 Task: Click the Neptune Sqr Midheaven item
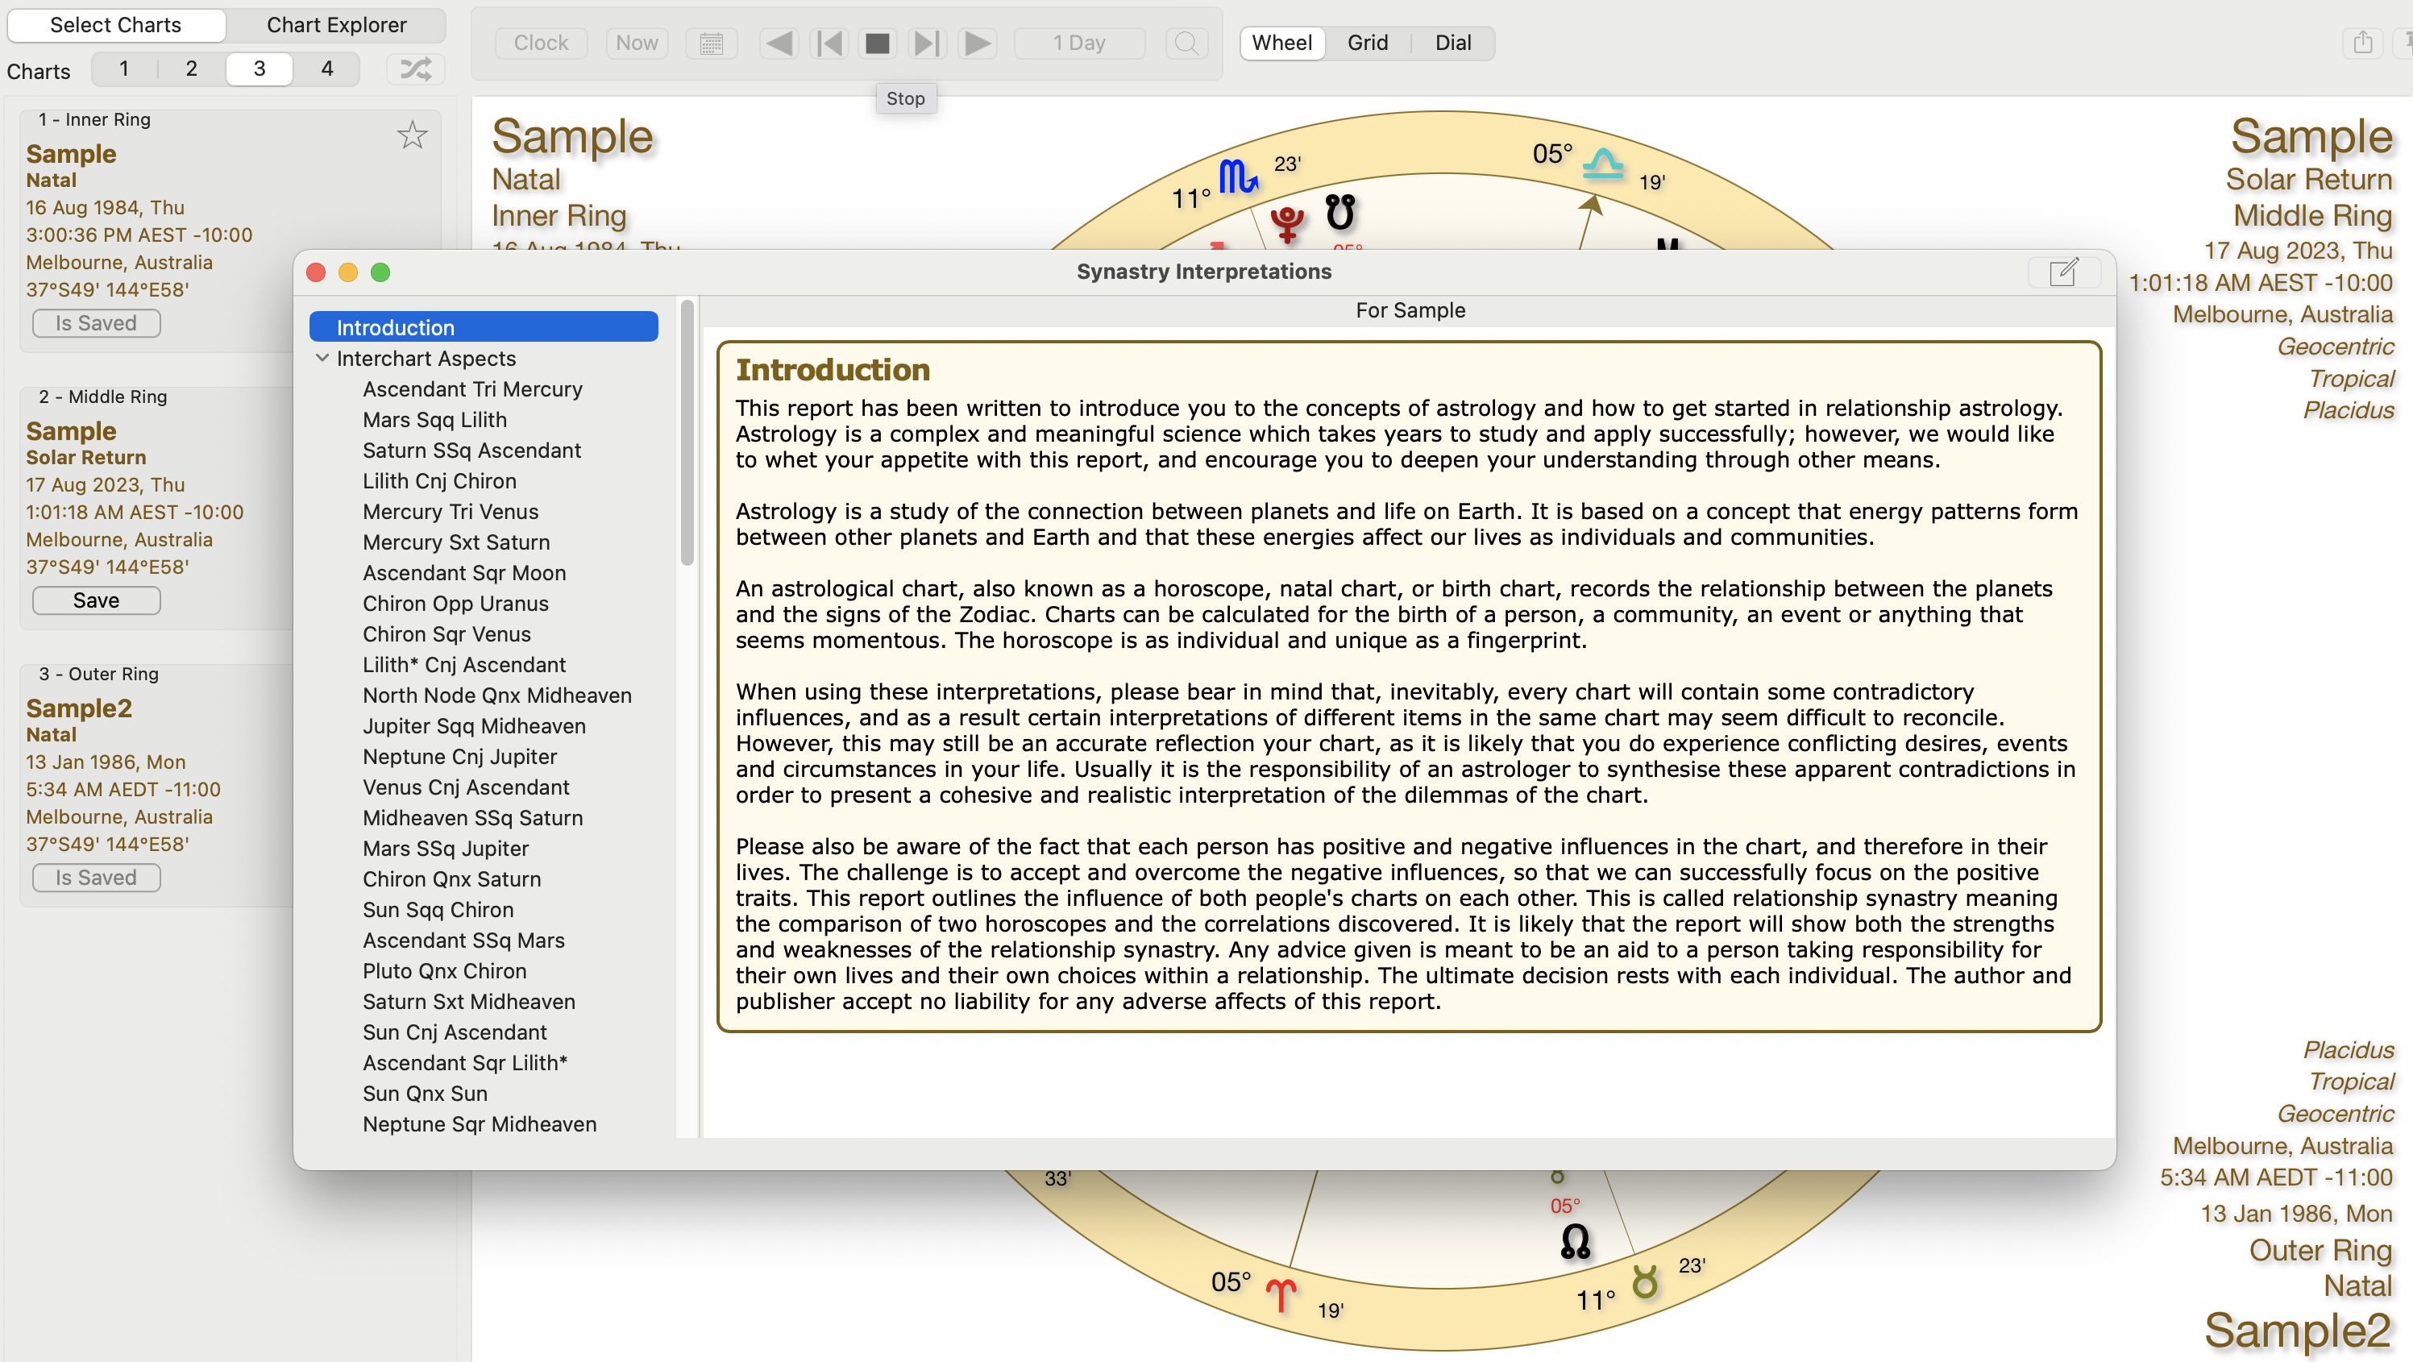(x=480, y=1123)
